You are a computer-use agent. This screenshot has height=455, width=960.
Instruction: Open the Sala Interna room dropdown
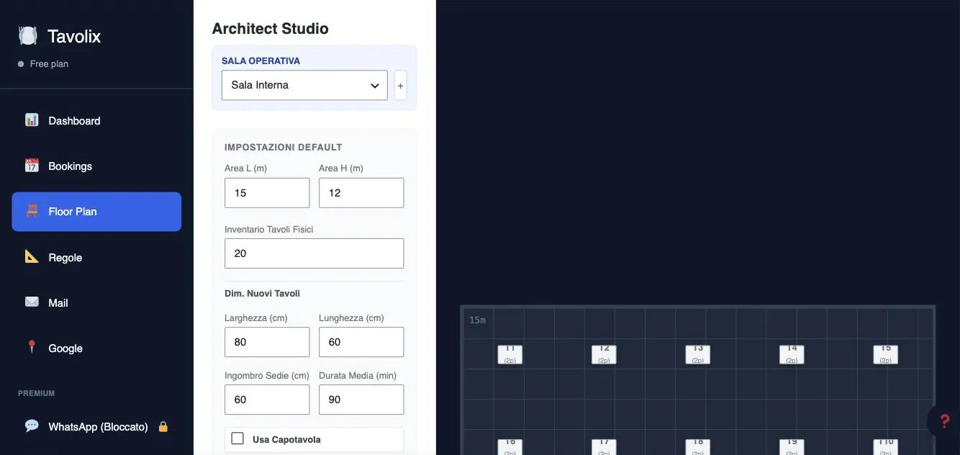tap(304, 85)
